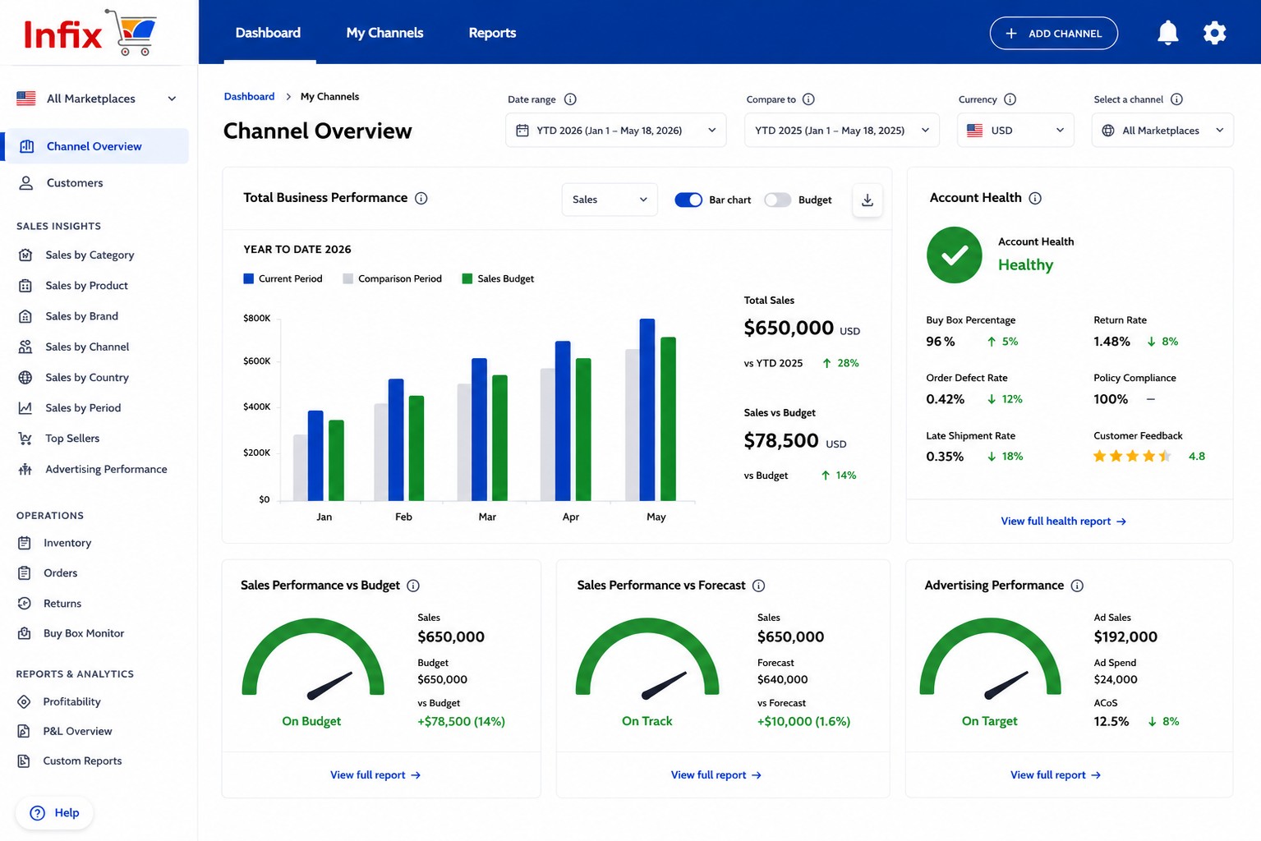Show info for Compare to
This screenshot has height=841, width=1261.
pos(808,99)
